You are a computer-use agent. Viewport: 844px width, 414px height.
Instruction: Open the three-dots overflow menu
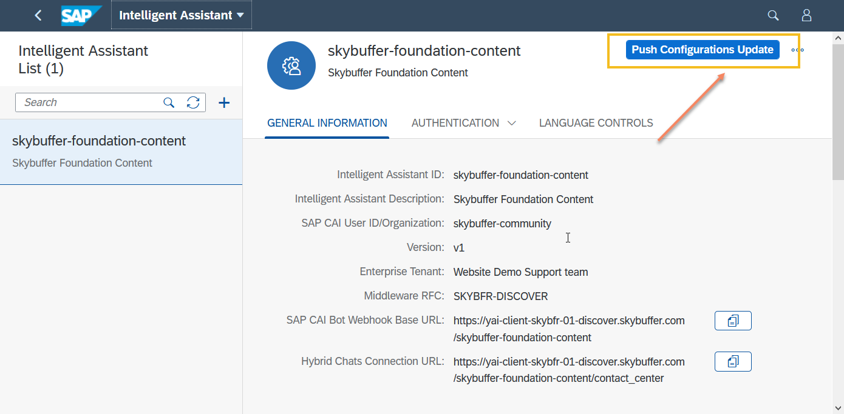[797, 50]
